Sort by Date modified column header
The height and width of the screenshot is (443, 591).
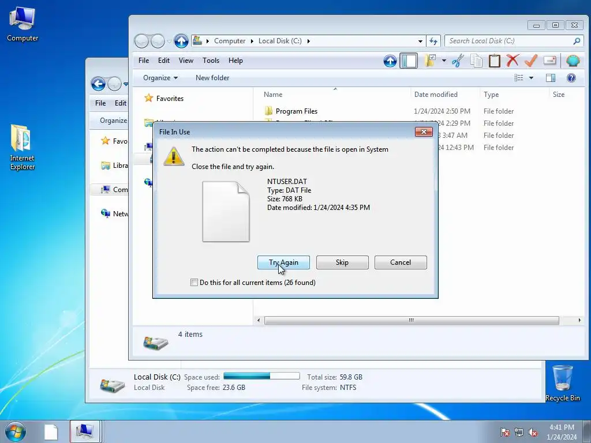(436, 95)
